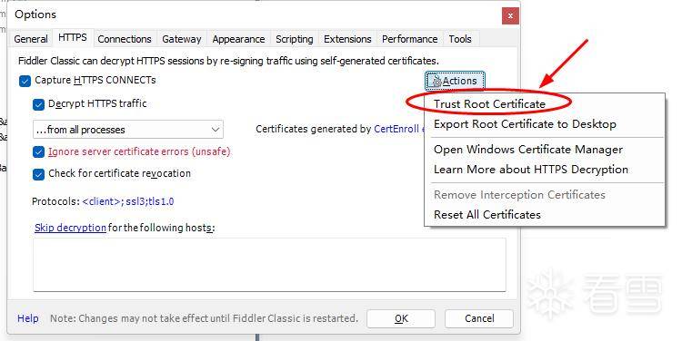Open the Performance tab
682x341 pixels.
pos(410,39)
